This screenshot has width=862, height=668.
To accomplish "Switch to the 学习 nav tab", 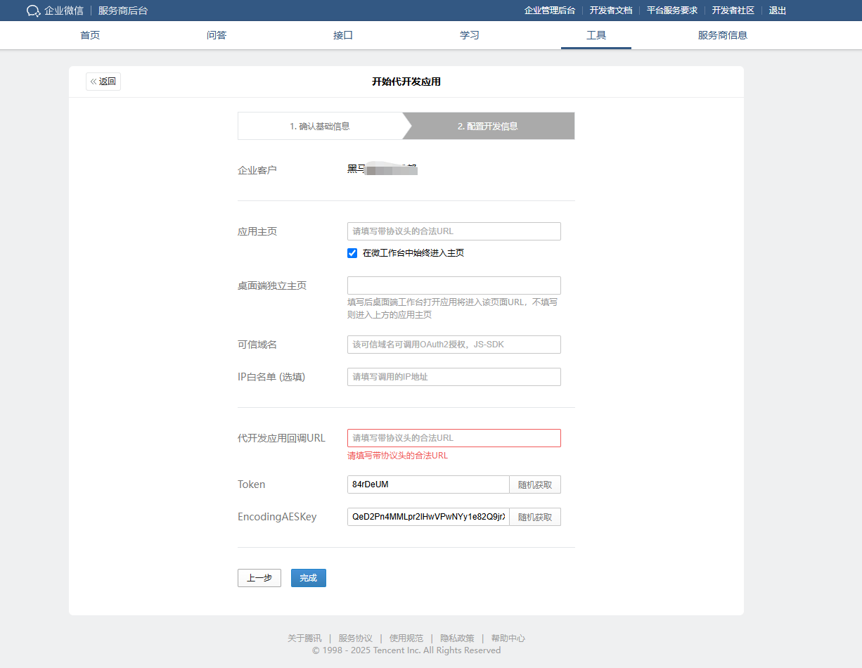I will (470, 35).
